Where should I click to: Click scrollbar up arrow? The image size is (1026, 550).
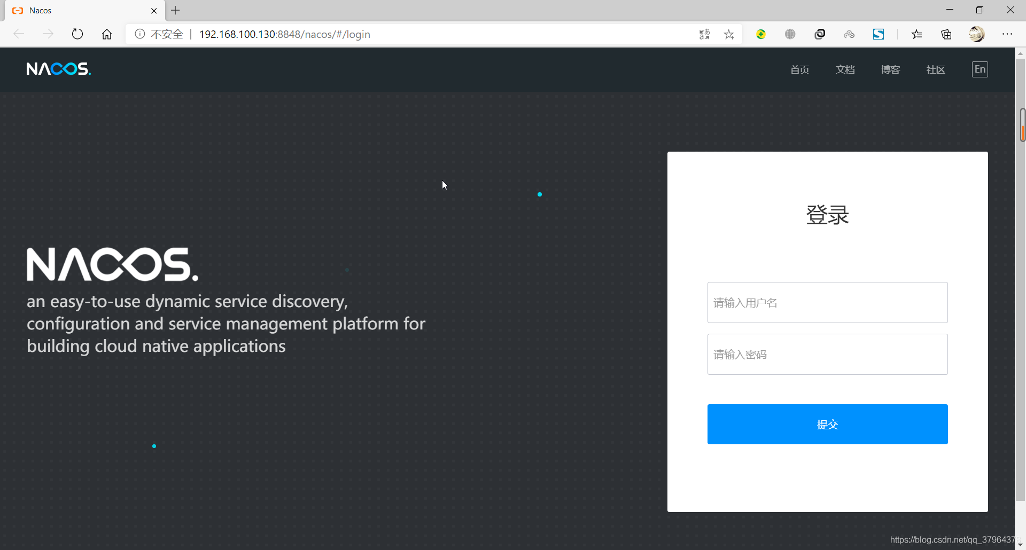click(1021, 53)
